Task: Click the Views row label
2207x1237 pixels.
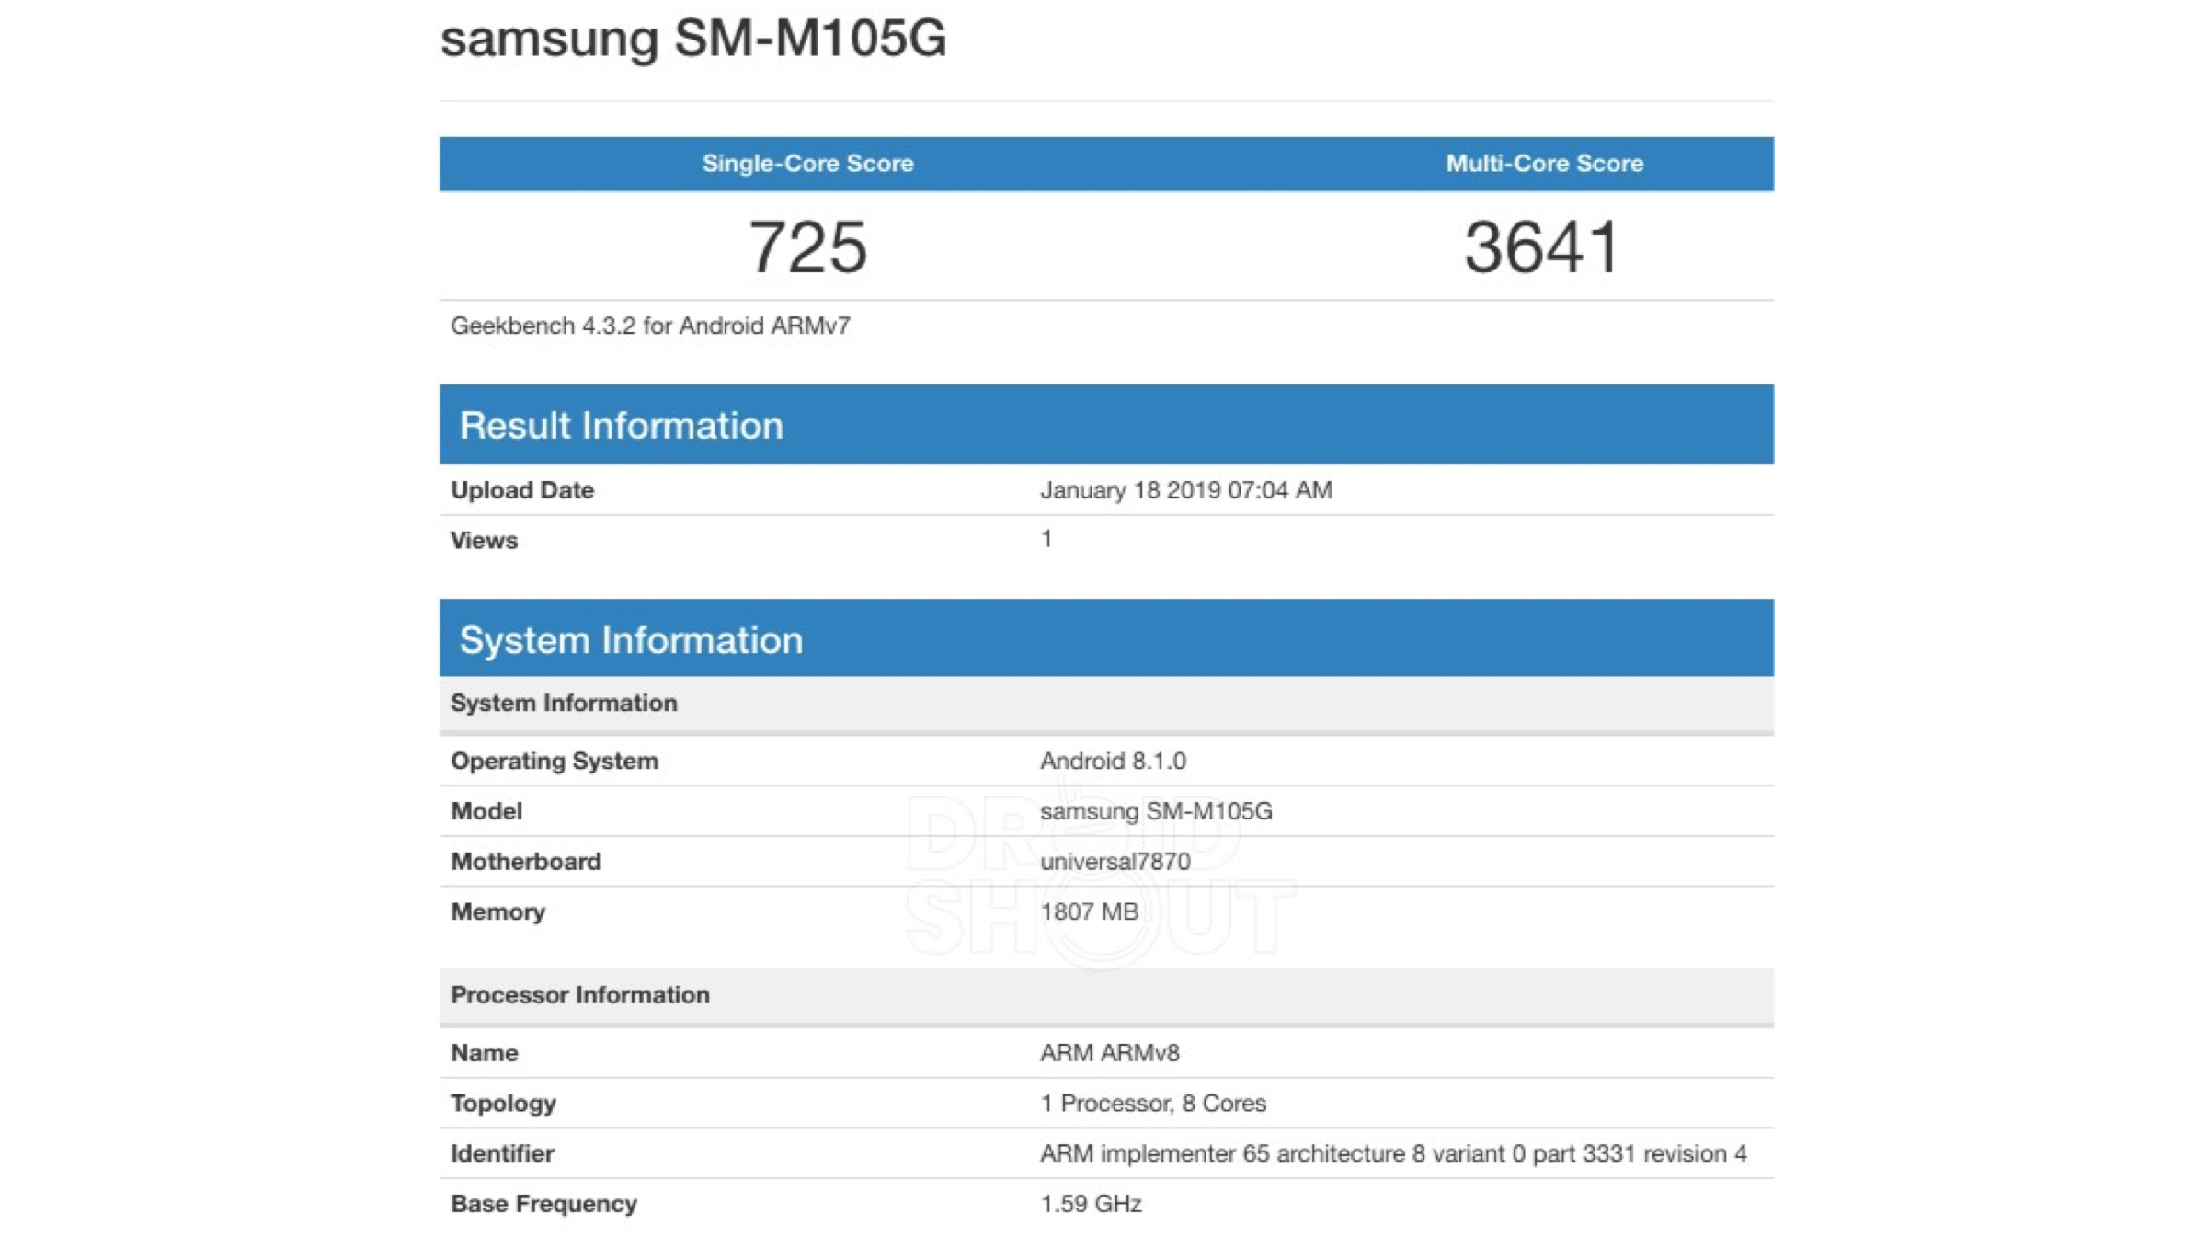Action: (484, 540)
